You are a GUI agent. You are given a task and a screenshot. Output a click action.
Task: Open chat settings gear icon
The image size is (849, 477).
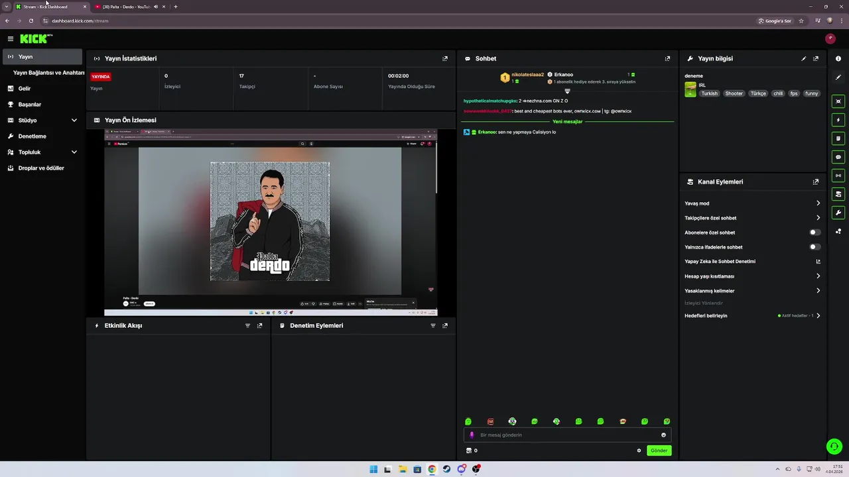[639, 450]
